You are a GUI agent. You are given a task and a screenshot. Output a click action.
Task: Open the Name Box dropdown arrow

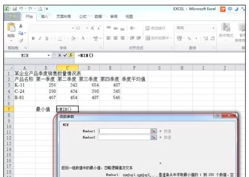(x=49, y=56)
